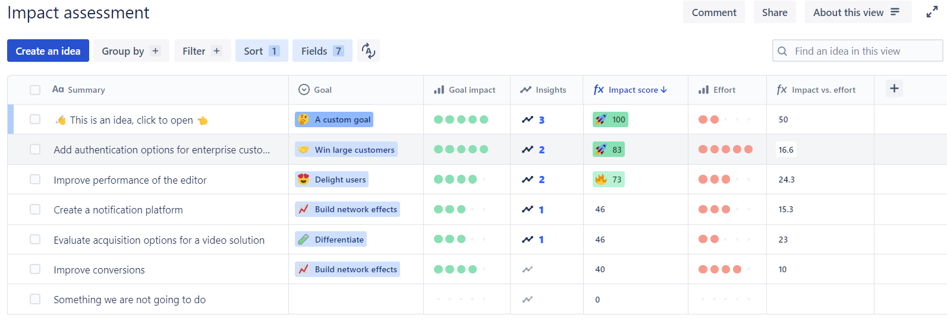947x321 pixels.
Task: Set goal impact rating for Improve performance row
Action: click(x=461, y=179)
